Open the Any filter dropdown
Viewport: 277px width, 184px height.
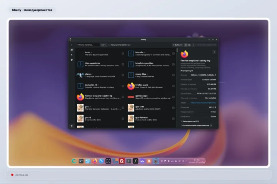(x=104, y=45)
